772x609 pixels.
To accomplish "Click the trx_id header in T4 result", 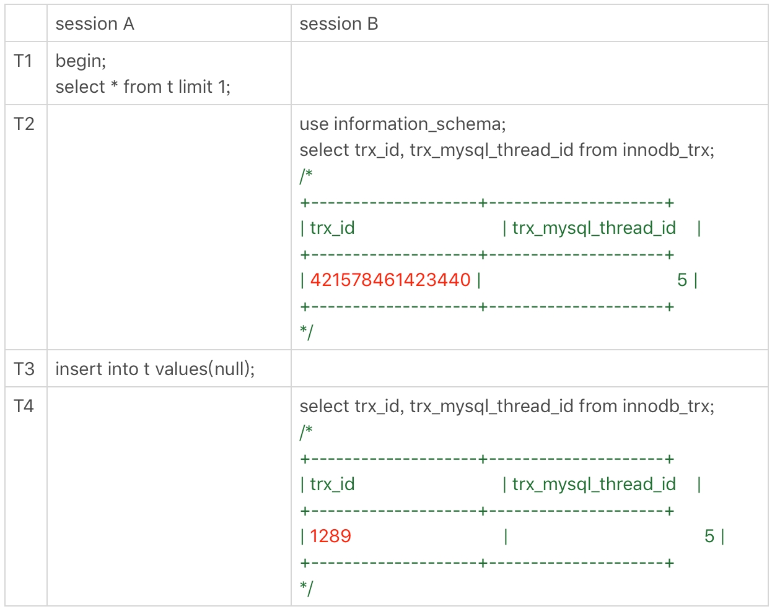I will coord(332,484).
